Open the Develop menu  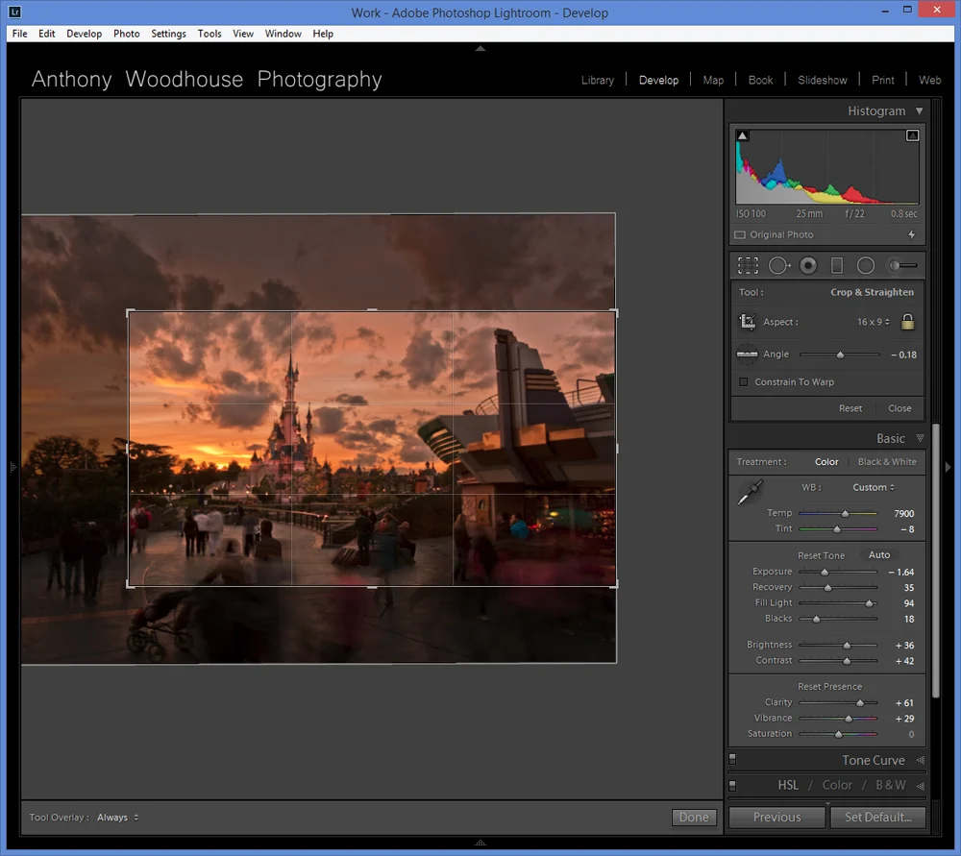click(84, 34)
